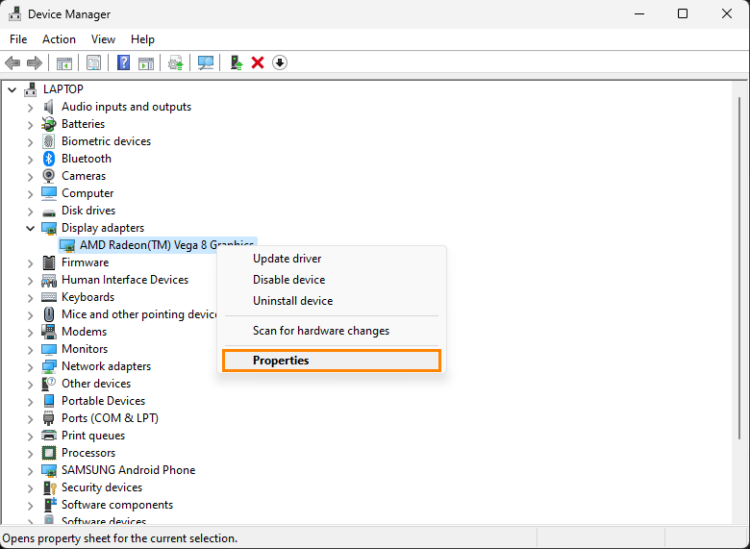The image size is (750, 549).
Task: Select the Processors category icon
Action: [49, 453]
